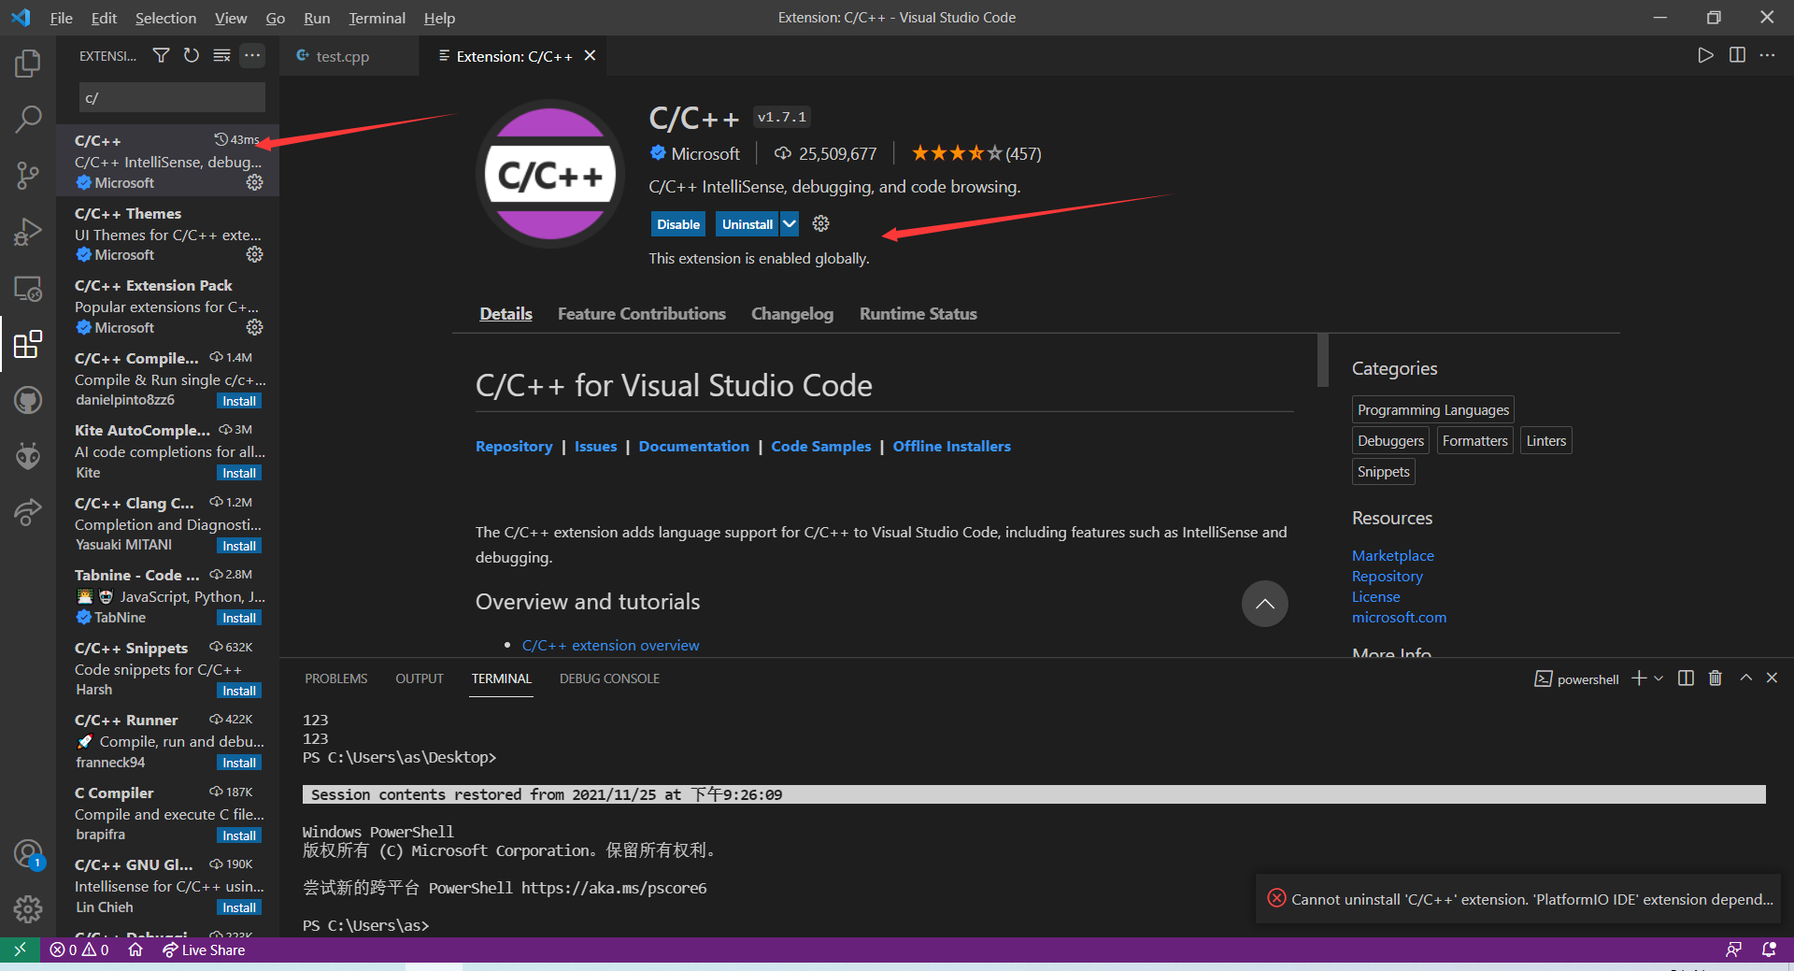Open the Source Control view

pyautogui.click(x=28, y=175)
